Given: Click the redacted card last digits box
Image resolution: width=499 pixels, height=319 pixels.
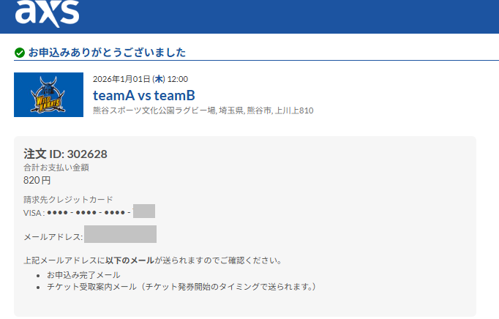Looking at the screenshot, I should (x=144, y=211).
